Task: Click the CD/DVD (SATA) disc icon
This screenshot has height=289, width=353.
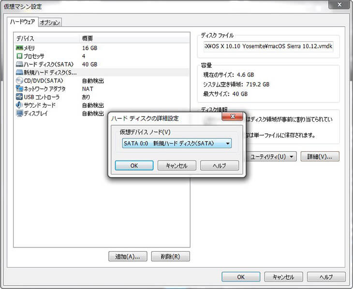Action: (x=20, y=81)
